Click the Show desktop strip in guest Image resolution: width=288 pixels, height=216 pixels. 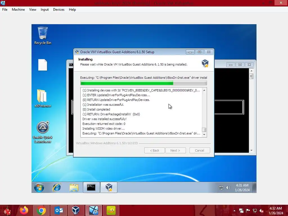point(254,187)
